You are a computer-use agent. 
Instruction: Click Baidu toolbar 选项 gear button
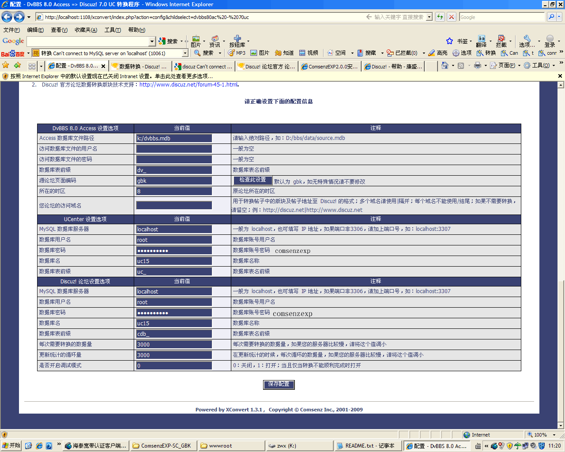[x=462, y=53]
